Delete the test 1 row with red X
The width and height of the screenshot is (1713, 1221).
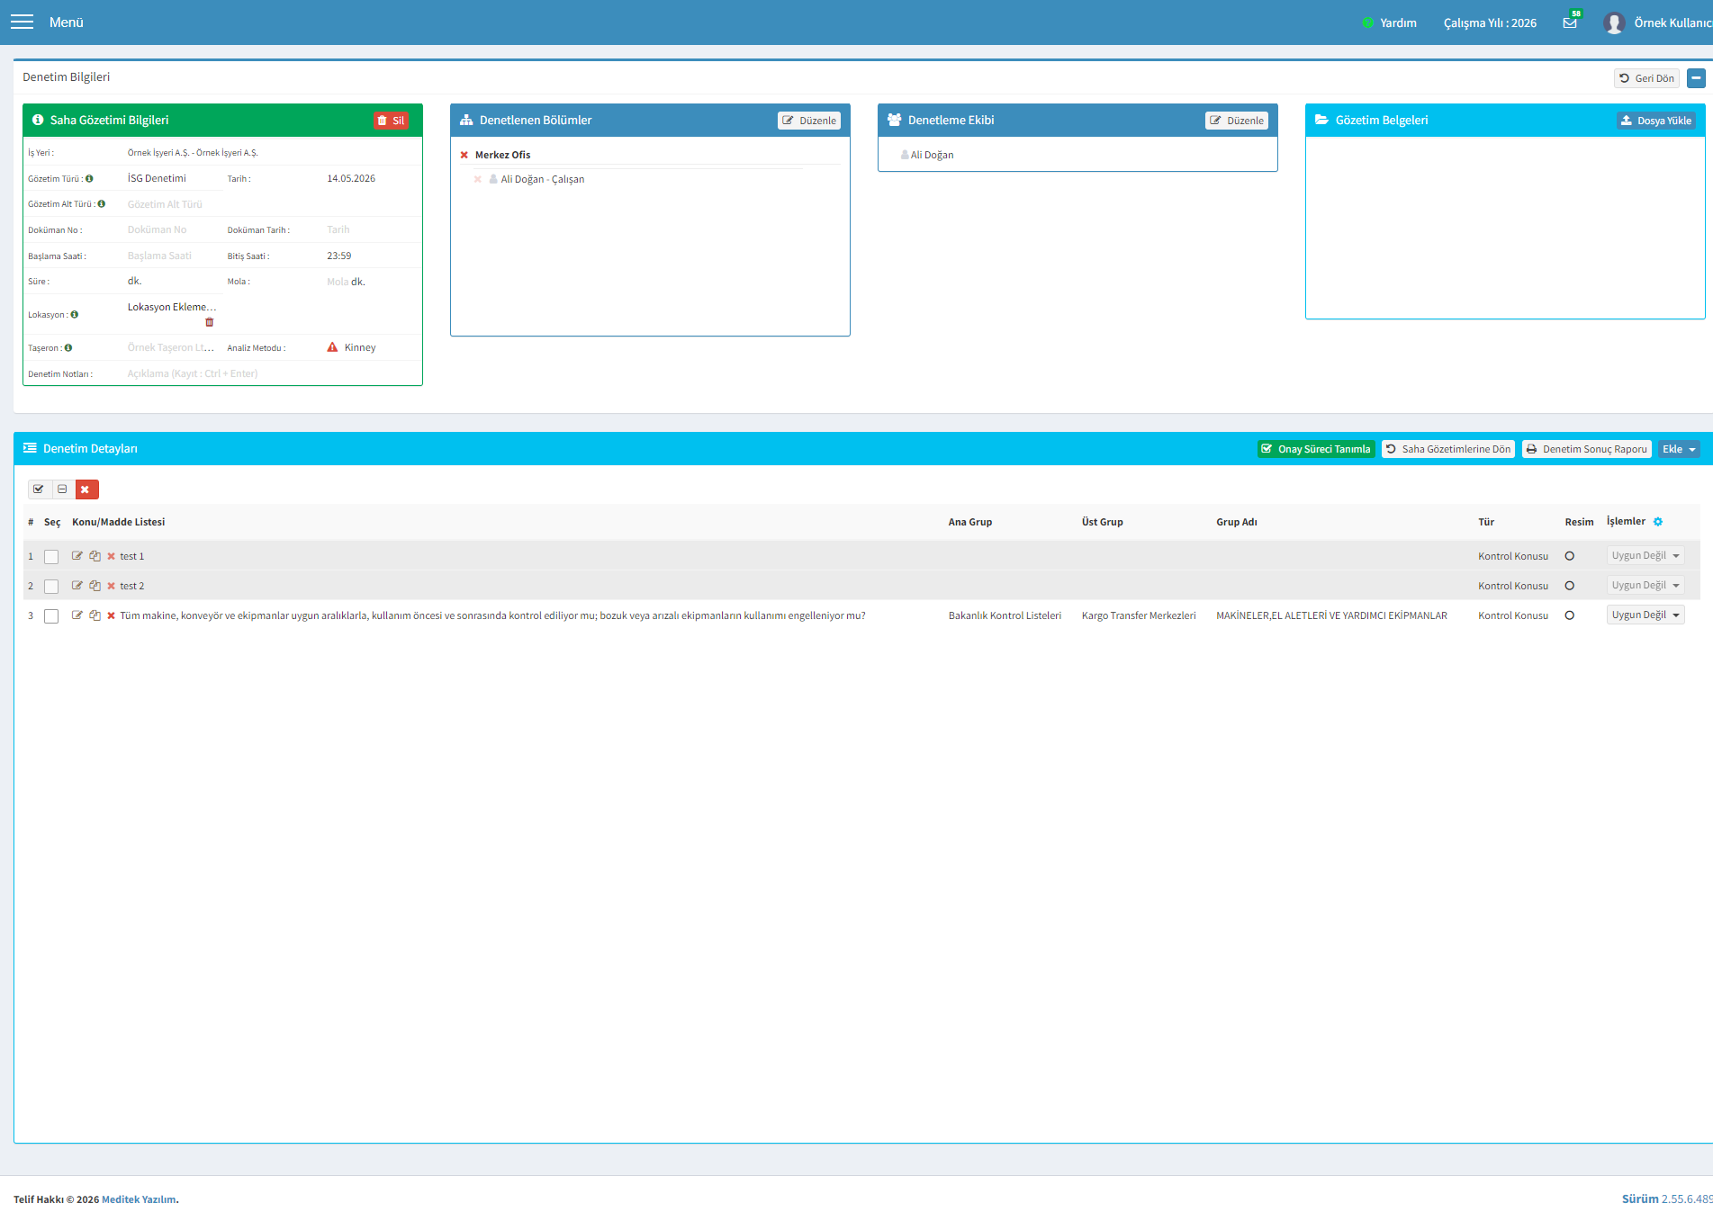[112, 556]
